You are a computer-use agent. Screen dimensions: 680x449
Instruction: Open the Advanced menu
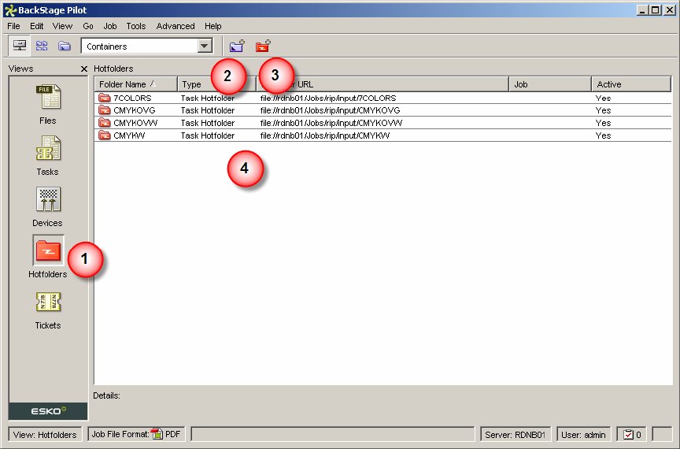pos(176,26)
